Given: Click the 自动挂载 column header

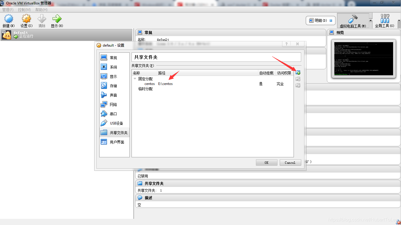Looking at the screenshot, I should click(267, 73).
